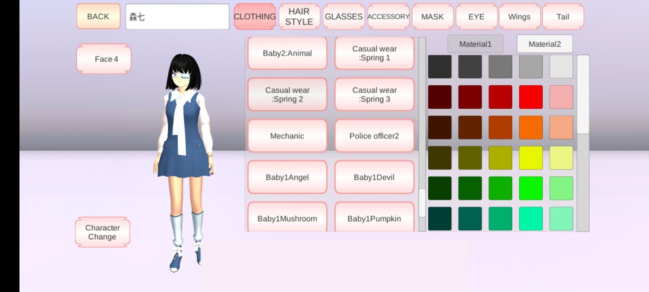Pick the bright red color swatch
Viewport: 649px width, 292px height.
(x=531, y=97)
